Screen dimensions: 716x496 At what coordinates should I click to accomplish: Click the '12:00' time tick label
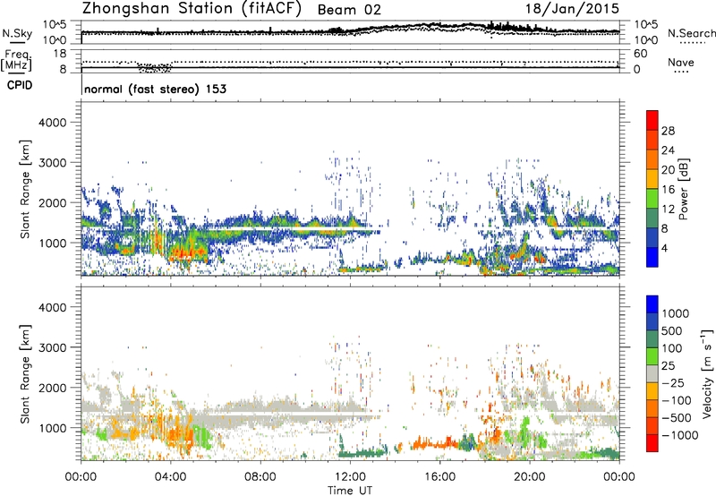pyautogui.click(x=350, y=477)
